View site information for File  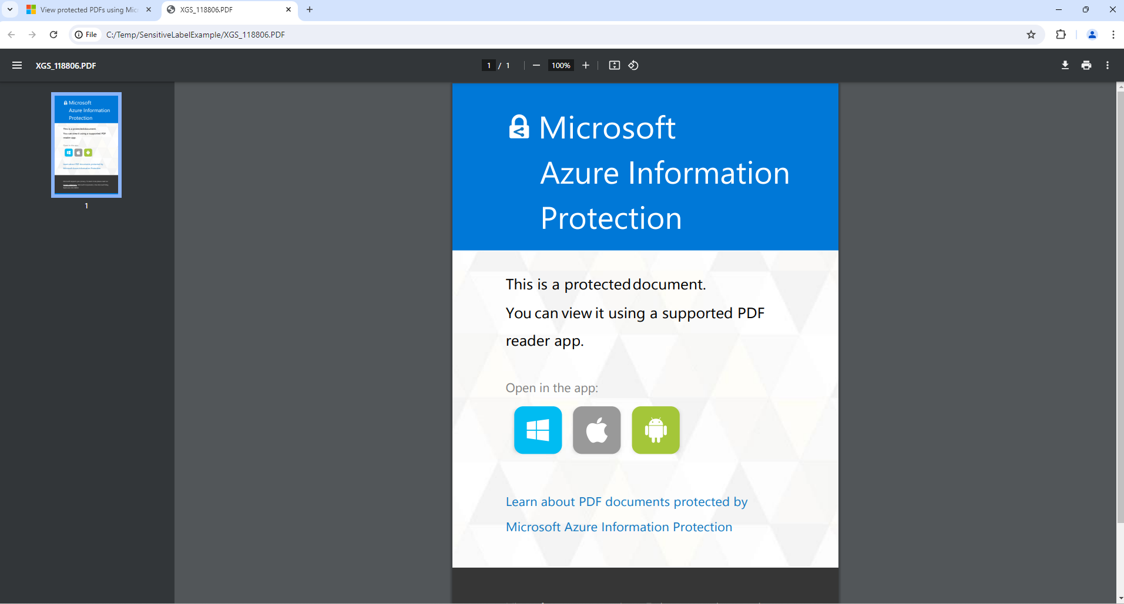coord(86,35)
